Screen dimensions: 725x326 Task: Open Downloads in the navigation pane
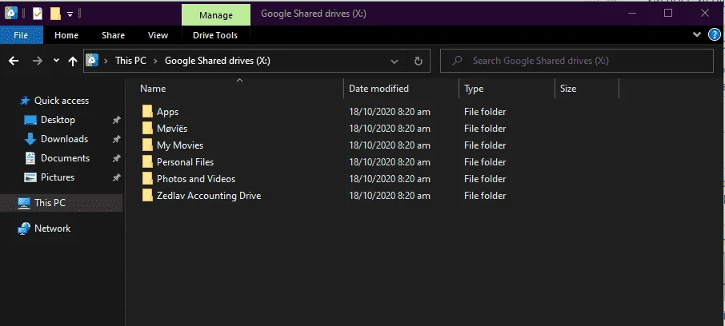pos(64,138)
